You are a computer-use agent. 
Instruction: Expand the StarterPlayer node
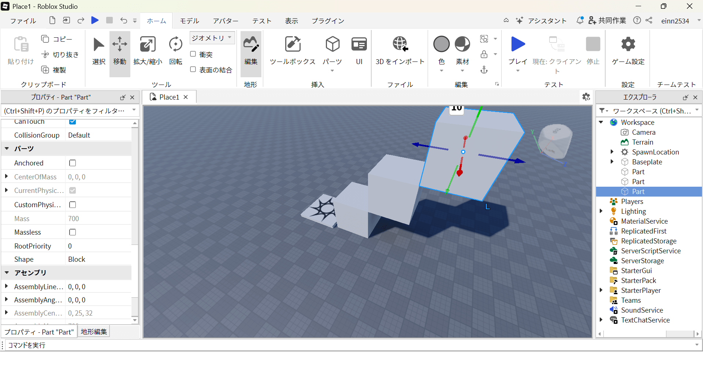tap(601, 290)
